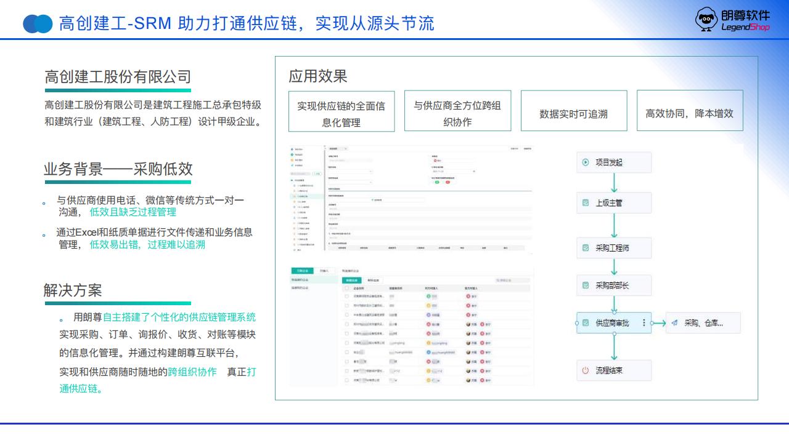Tick the third row checkbox in company table
Viewport: 789px width, 443px height.
click(346, 314)
